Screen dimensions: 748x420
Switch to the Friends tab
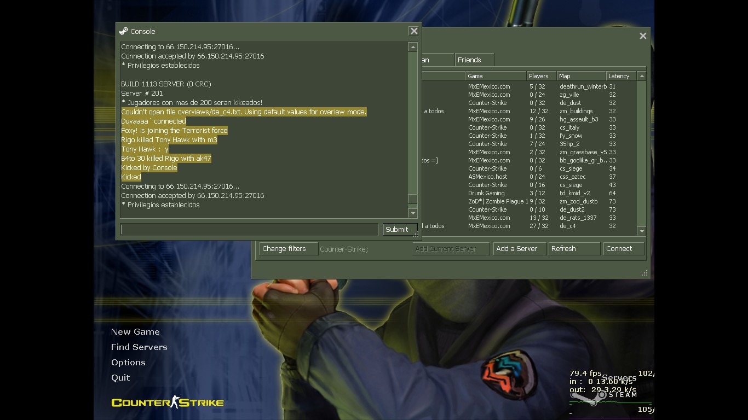474,60
